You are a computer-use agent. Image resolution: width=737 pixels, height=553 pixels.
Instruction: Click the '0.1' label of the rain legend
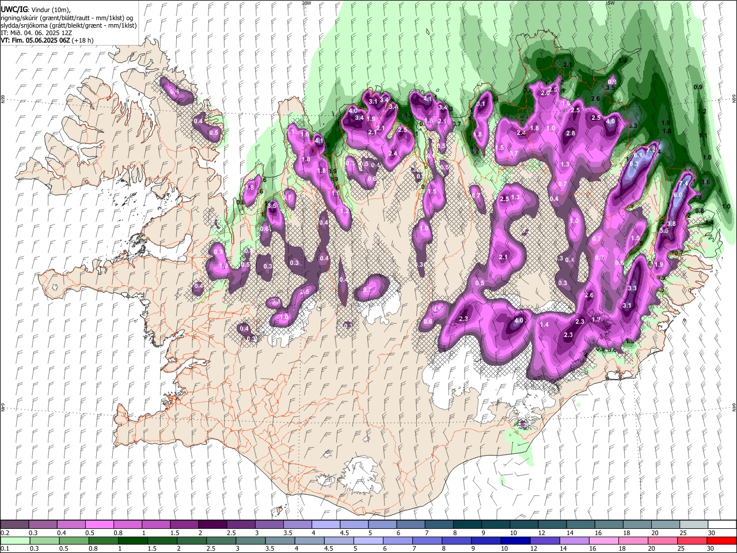[x=5, y=549]
